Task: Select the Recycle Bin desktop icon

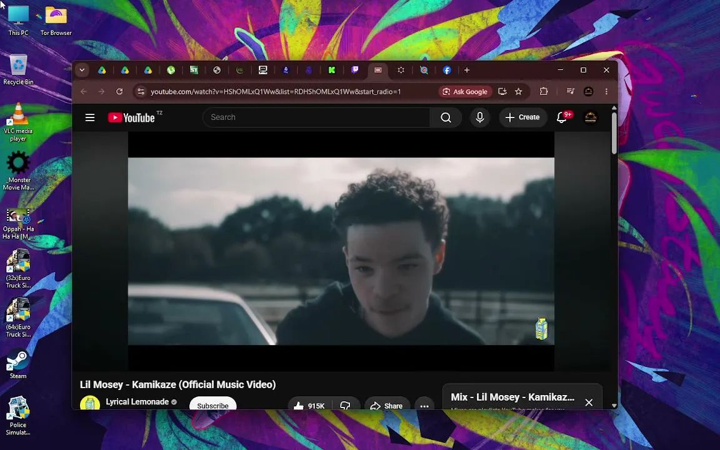Action: click(18, 69)
